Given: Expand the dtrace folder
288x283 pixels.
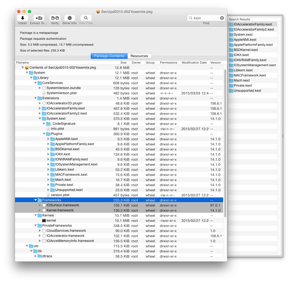Looking at the screenshot, I should (x=35, y=256).
